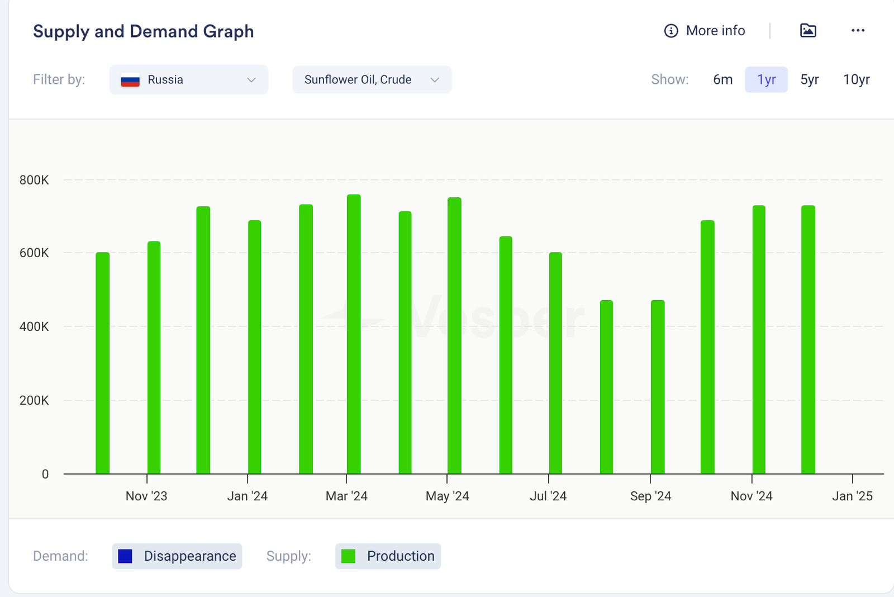The image size is (894, 597).
Task: Switch to the 10yr view
Action: pos(856,80)
